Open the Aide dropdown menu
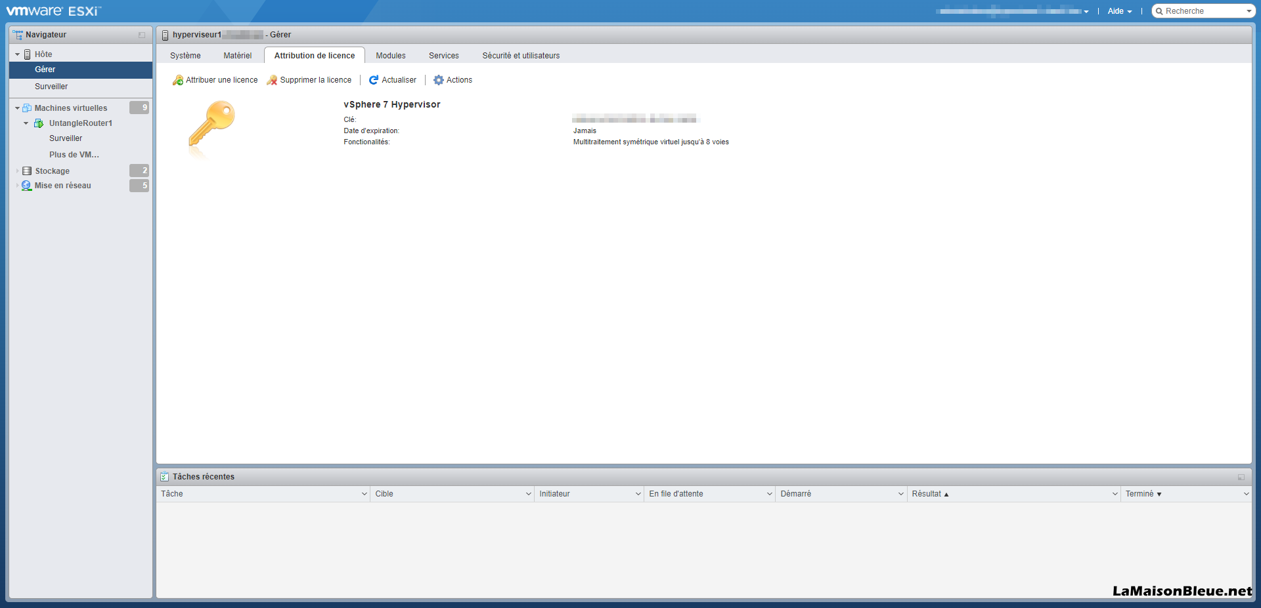1261x608 pixels. coord(1120,11)
